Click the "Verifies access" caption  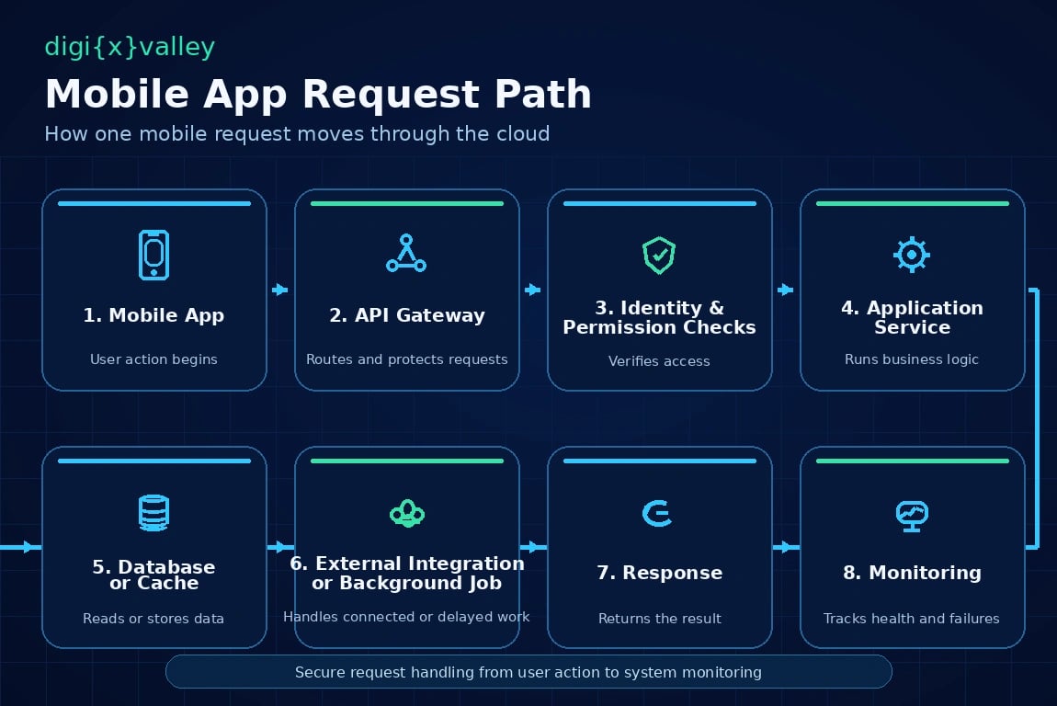659,361
